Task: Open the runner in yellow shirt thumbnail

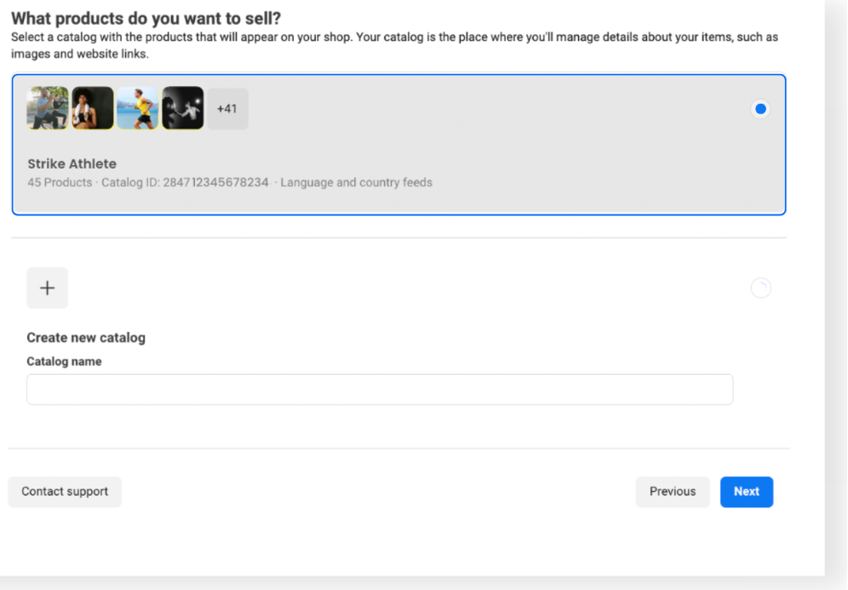Action: coord(138,109)
